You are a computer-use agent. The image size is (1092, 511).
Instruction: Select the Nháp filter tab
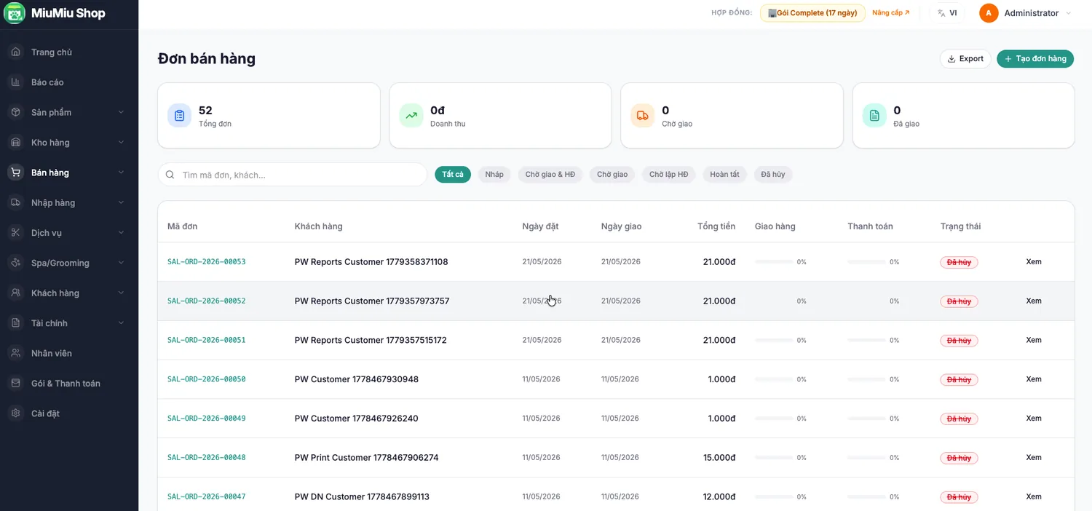click(x=494, y=175)
